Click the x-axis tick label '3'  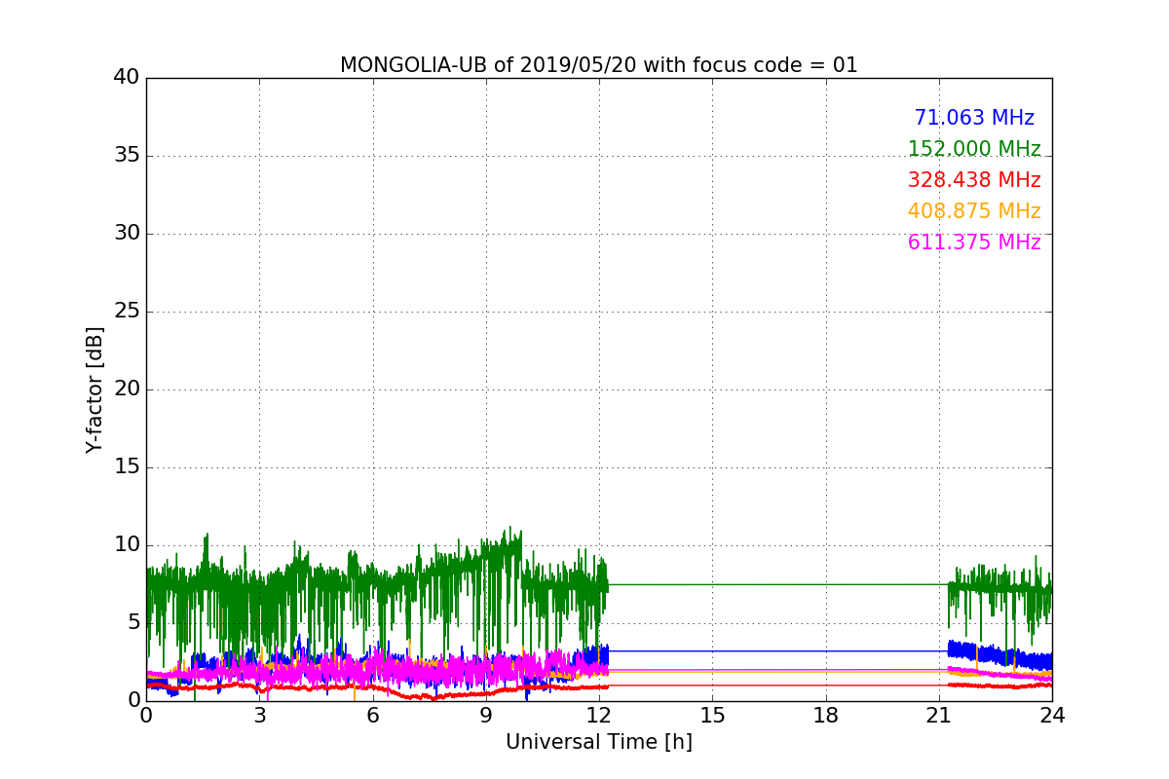click(x=259, y=716)
